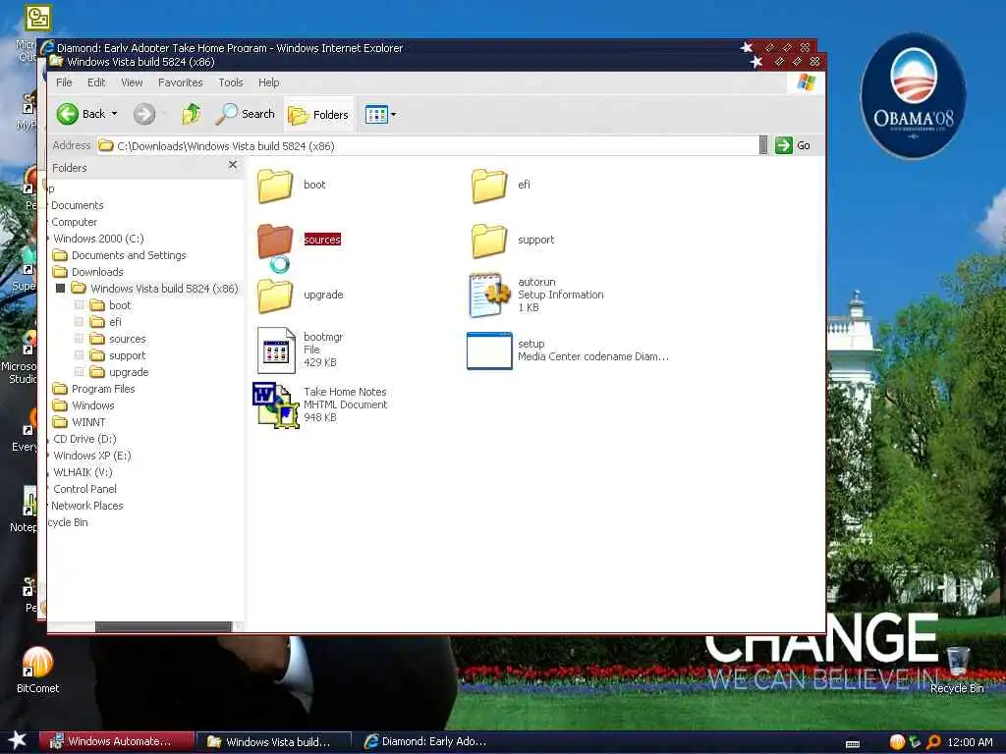Toggle the Folders pane button
The height and width of the screenshot is (754, 1006).
click(x=318, y=115)
